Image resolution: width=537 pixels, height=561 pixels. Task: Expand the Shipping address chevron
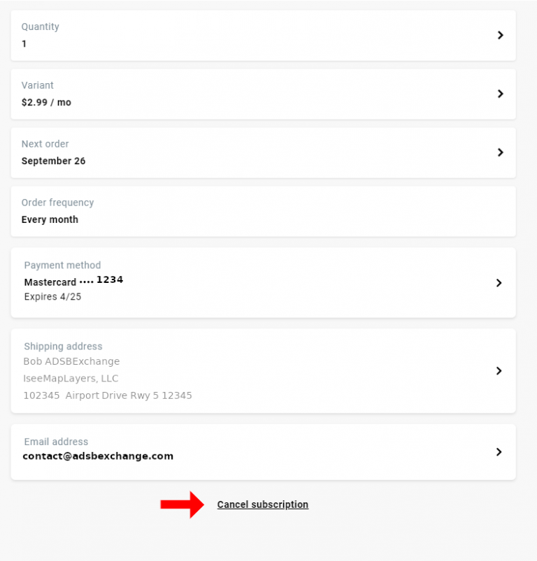pyautogui.click(x=499, y=371)
